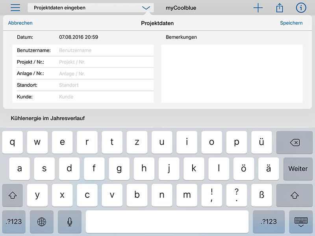The image size is (315, 236).
Task: Tap the hide keyboard key
Action: point(301,222)
